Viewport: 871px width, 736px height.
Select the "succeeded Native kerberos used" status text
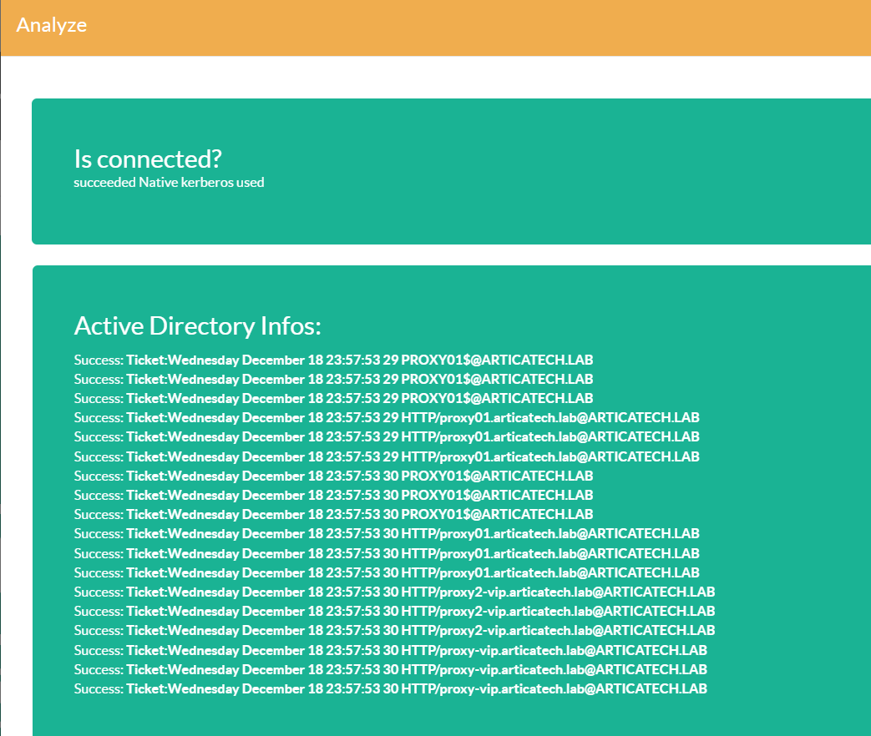(x=169, y=182)
